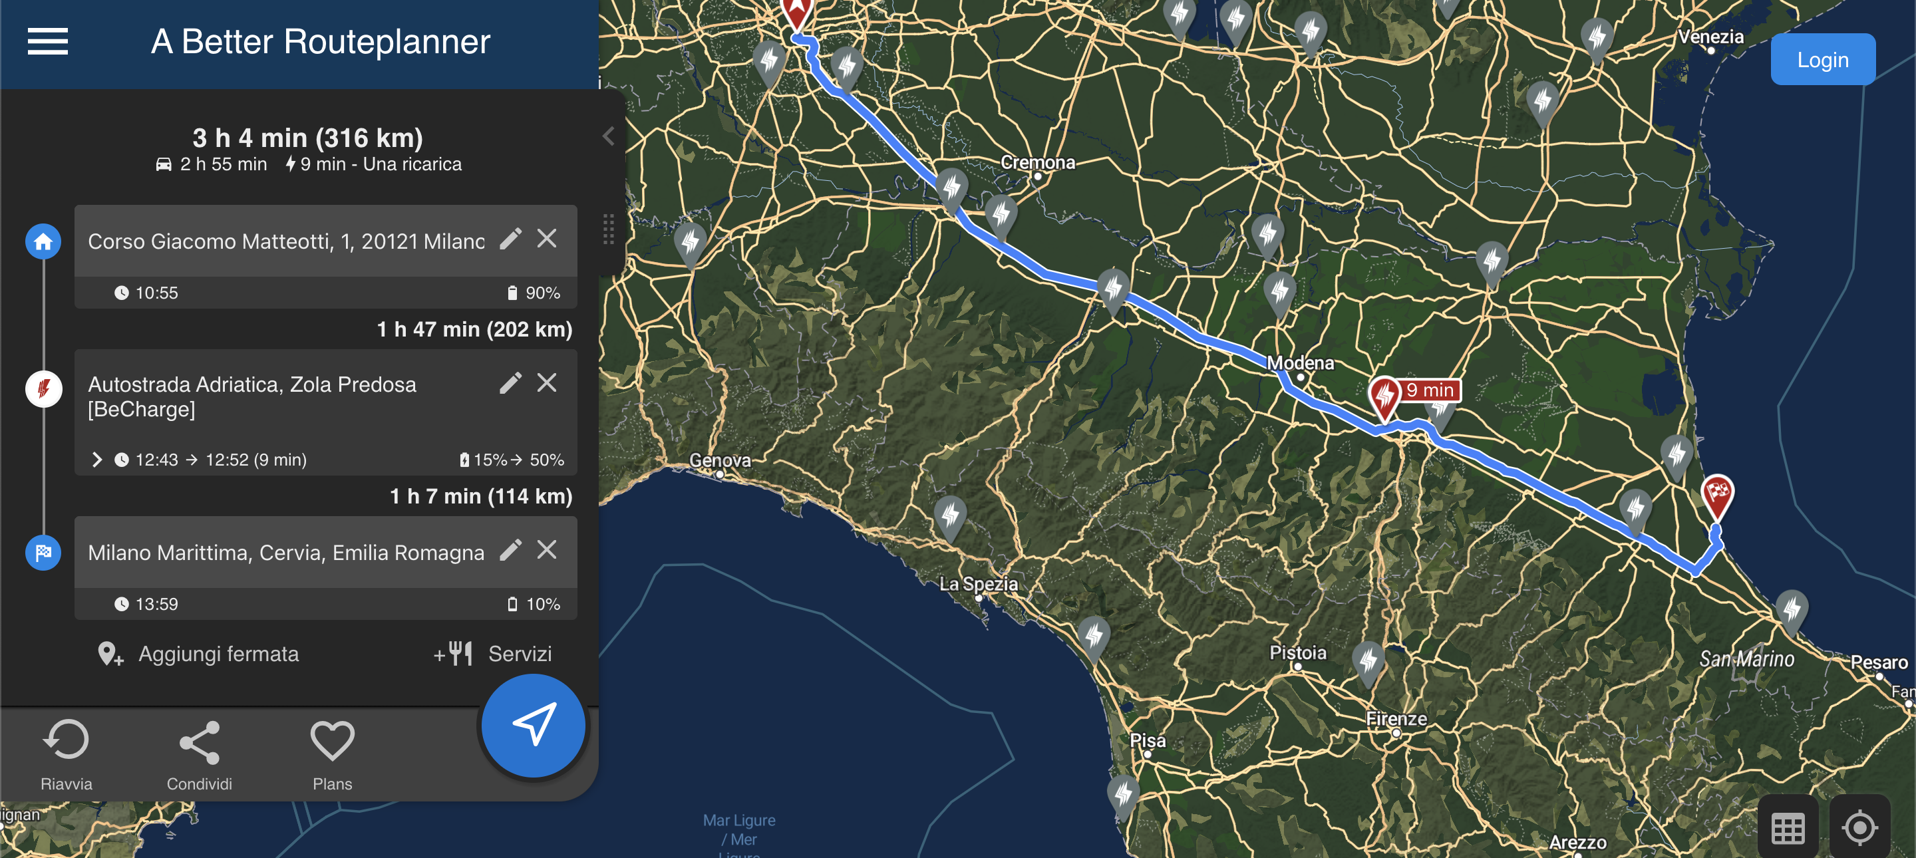Edit the Milano Marittima destination

coord(510,550)
